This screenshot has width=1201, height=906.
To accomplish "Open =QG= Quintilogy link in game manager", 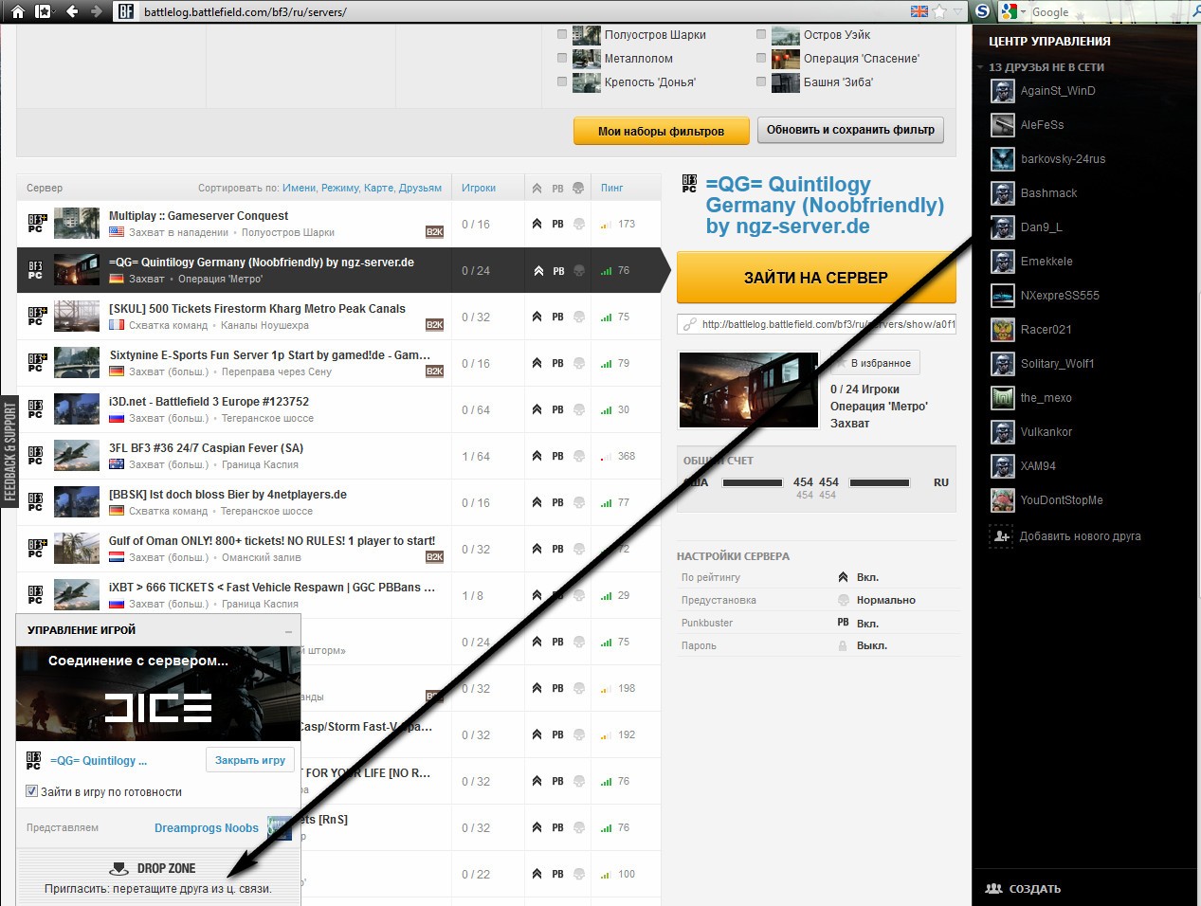I will coord(99,760).
